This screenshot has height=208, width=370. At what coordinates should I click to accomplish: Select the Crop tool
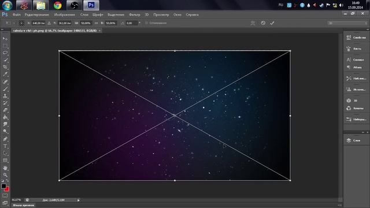click(x=5, y=67)
